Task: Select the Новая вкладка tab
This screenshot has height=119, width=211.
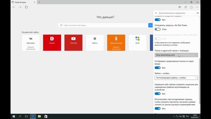Action: point(23,2)
